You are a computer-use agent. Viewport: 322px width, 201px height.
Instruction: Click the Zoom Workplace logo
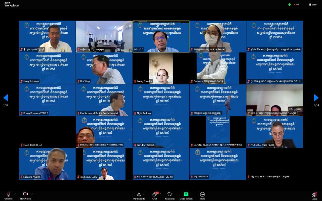pos(11,4)
